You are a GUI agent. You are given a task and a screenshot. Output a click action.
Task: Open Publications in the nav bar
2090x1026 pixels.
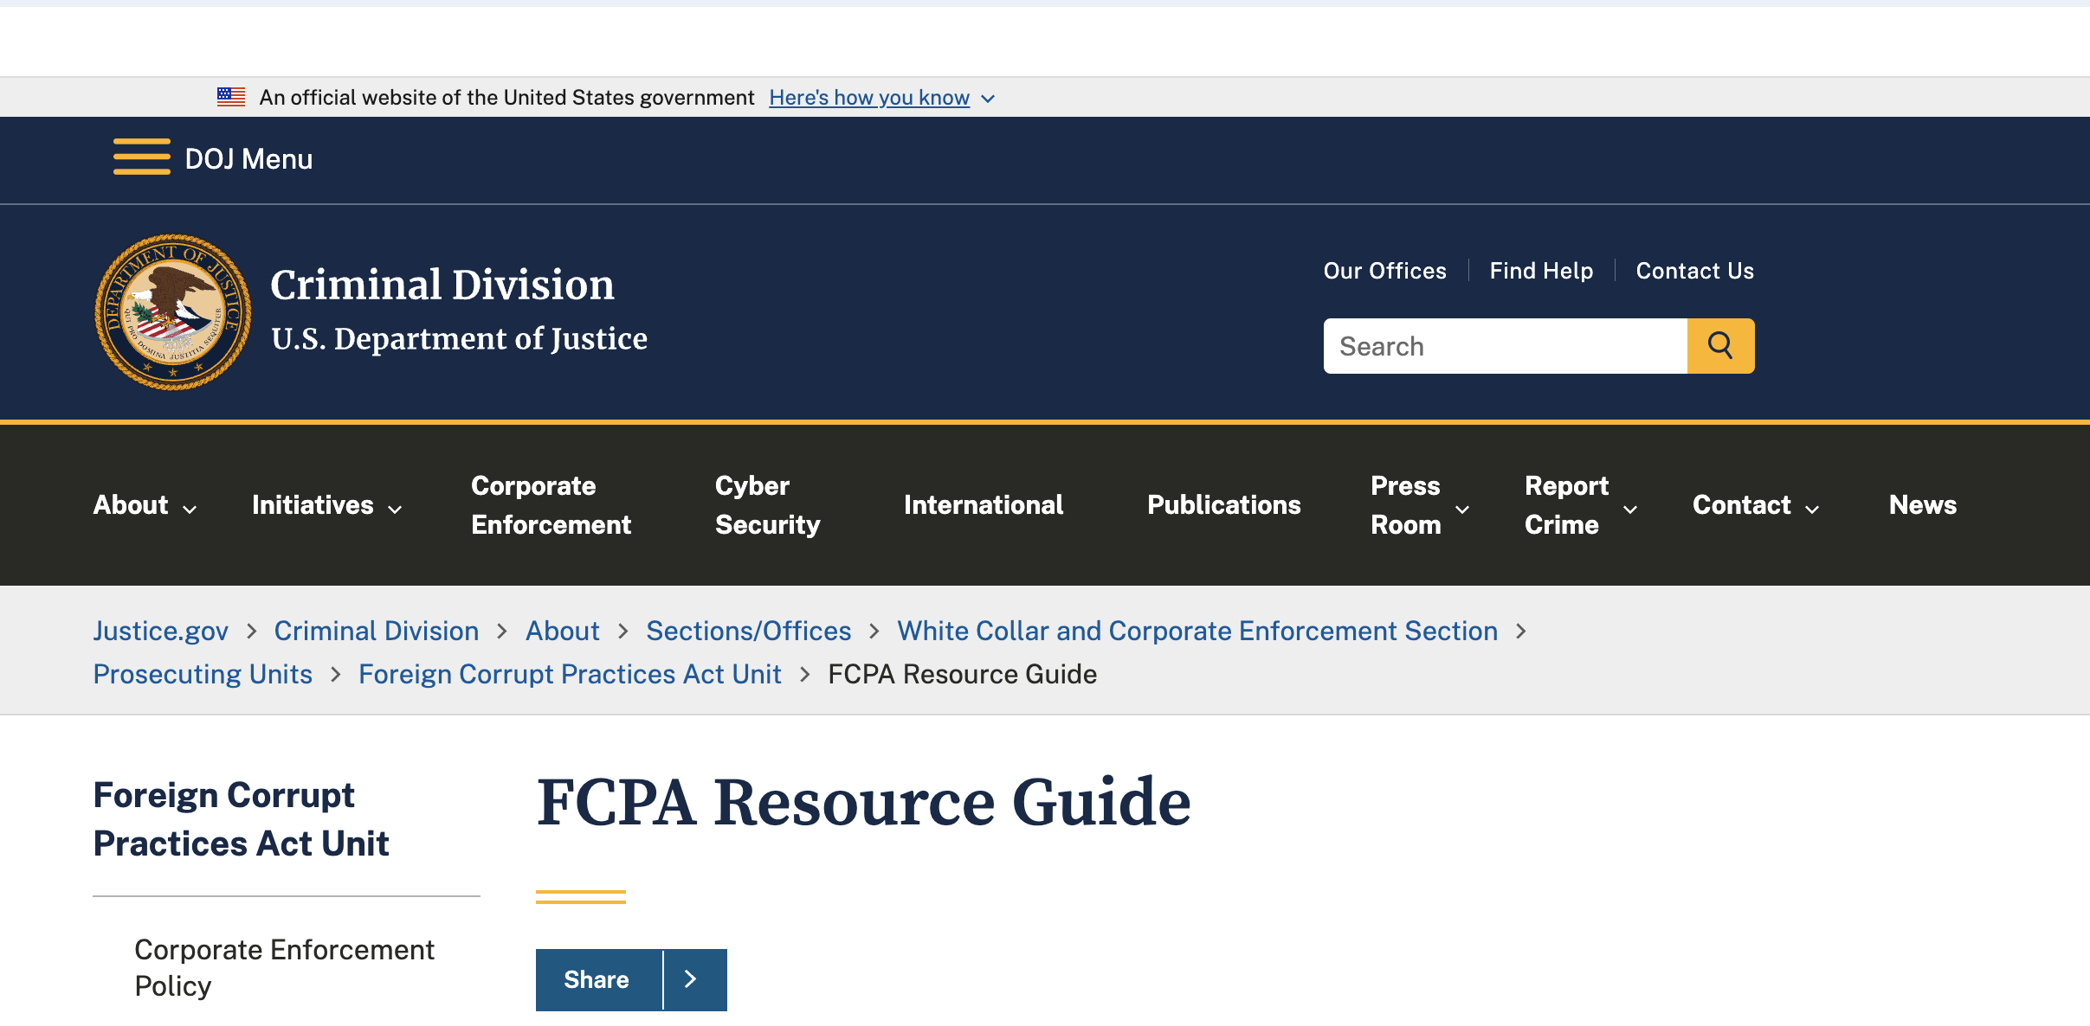click(1224, 505)
